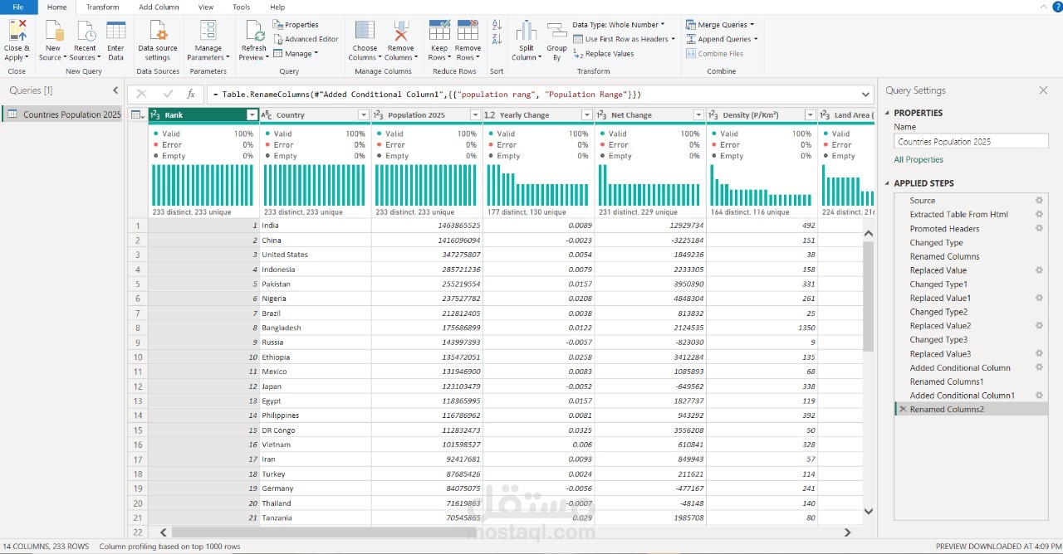1063x554 pixels.
Task: Click the formula bar fx icon
Action: tap(191, 95)
